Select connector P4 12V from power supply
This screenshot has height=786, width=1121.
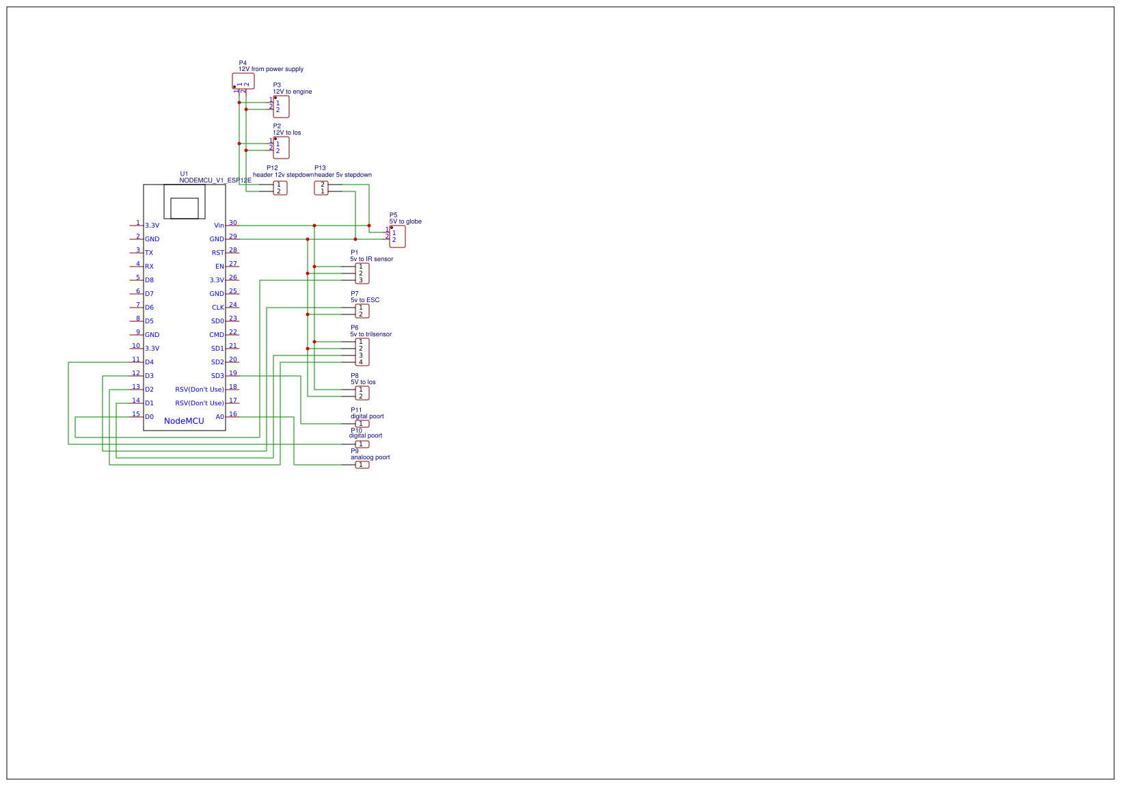(x=245, y=81)
